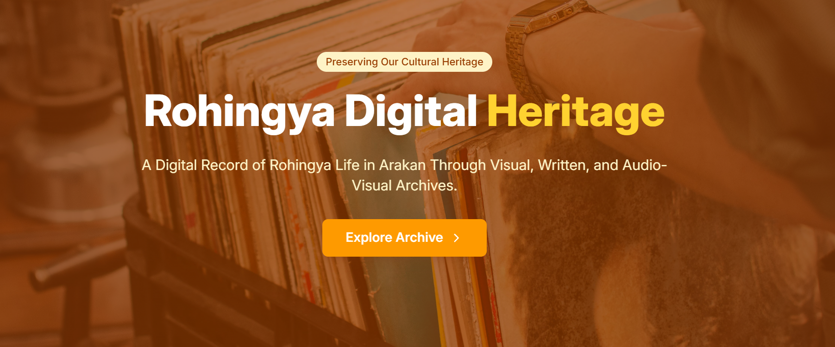Click the Visual Archives. subtitle line
This screenshot has width=835, height=347.
[x=404, y=185]
